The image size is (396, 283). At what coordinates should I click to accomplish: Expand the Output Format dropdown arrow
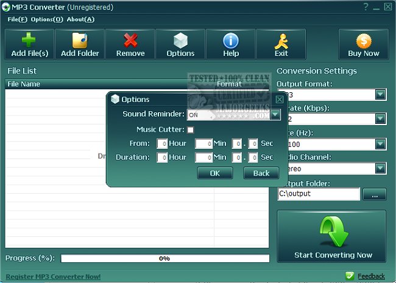click(x=380, y=95)
